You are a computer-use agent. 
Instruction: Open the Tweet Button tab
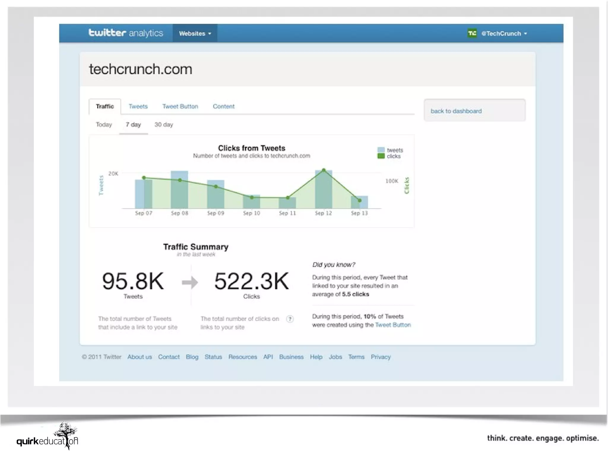[x=180, y=106]
